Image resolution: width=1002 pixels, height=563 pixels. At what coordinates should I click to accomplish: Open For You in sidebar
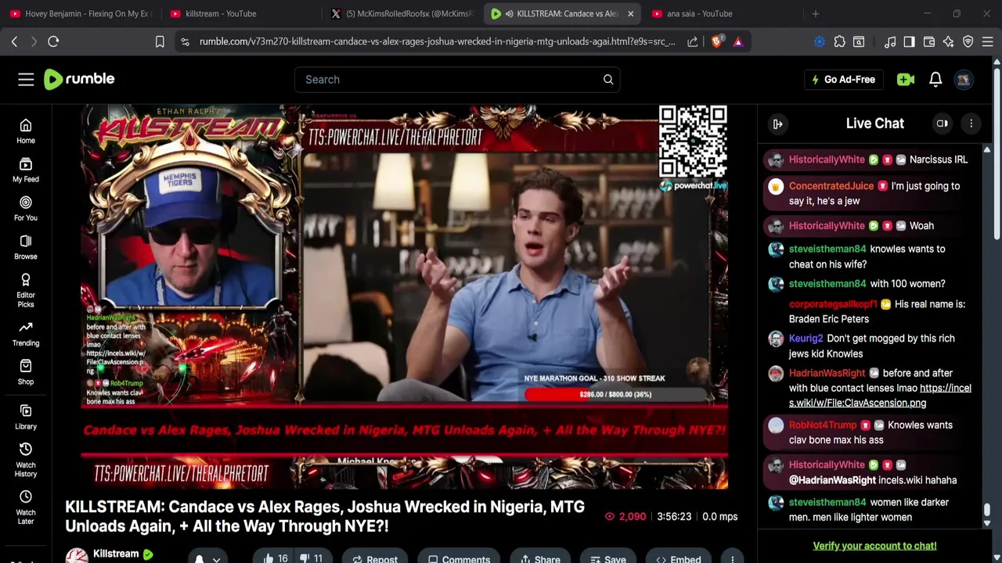26,209
